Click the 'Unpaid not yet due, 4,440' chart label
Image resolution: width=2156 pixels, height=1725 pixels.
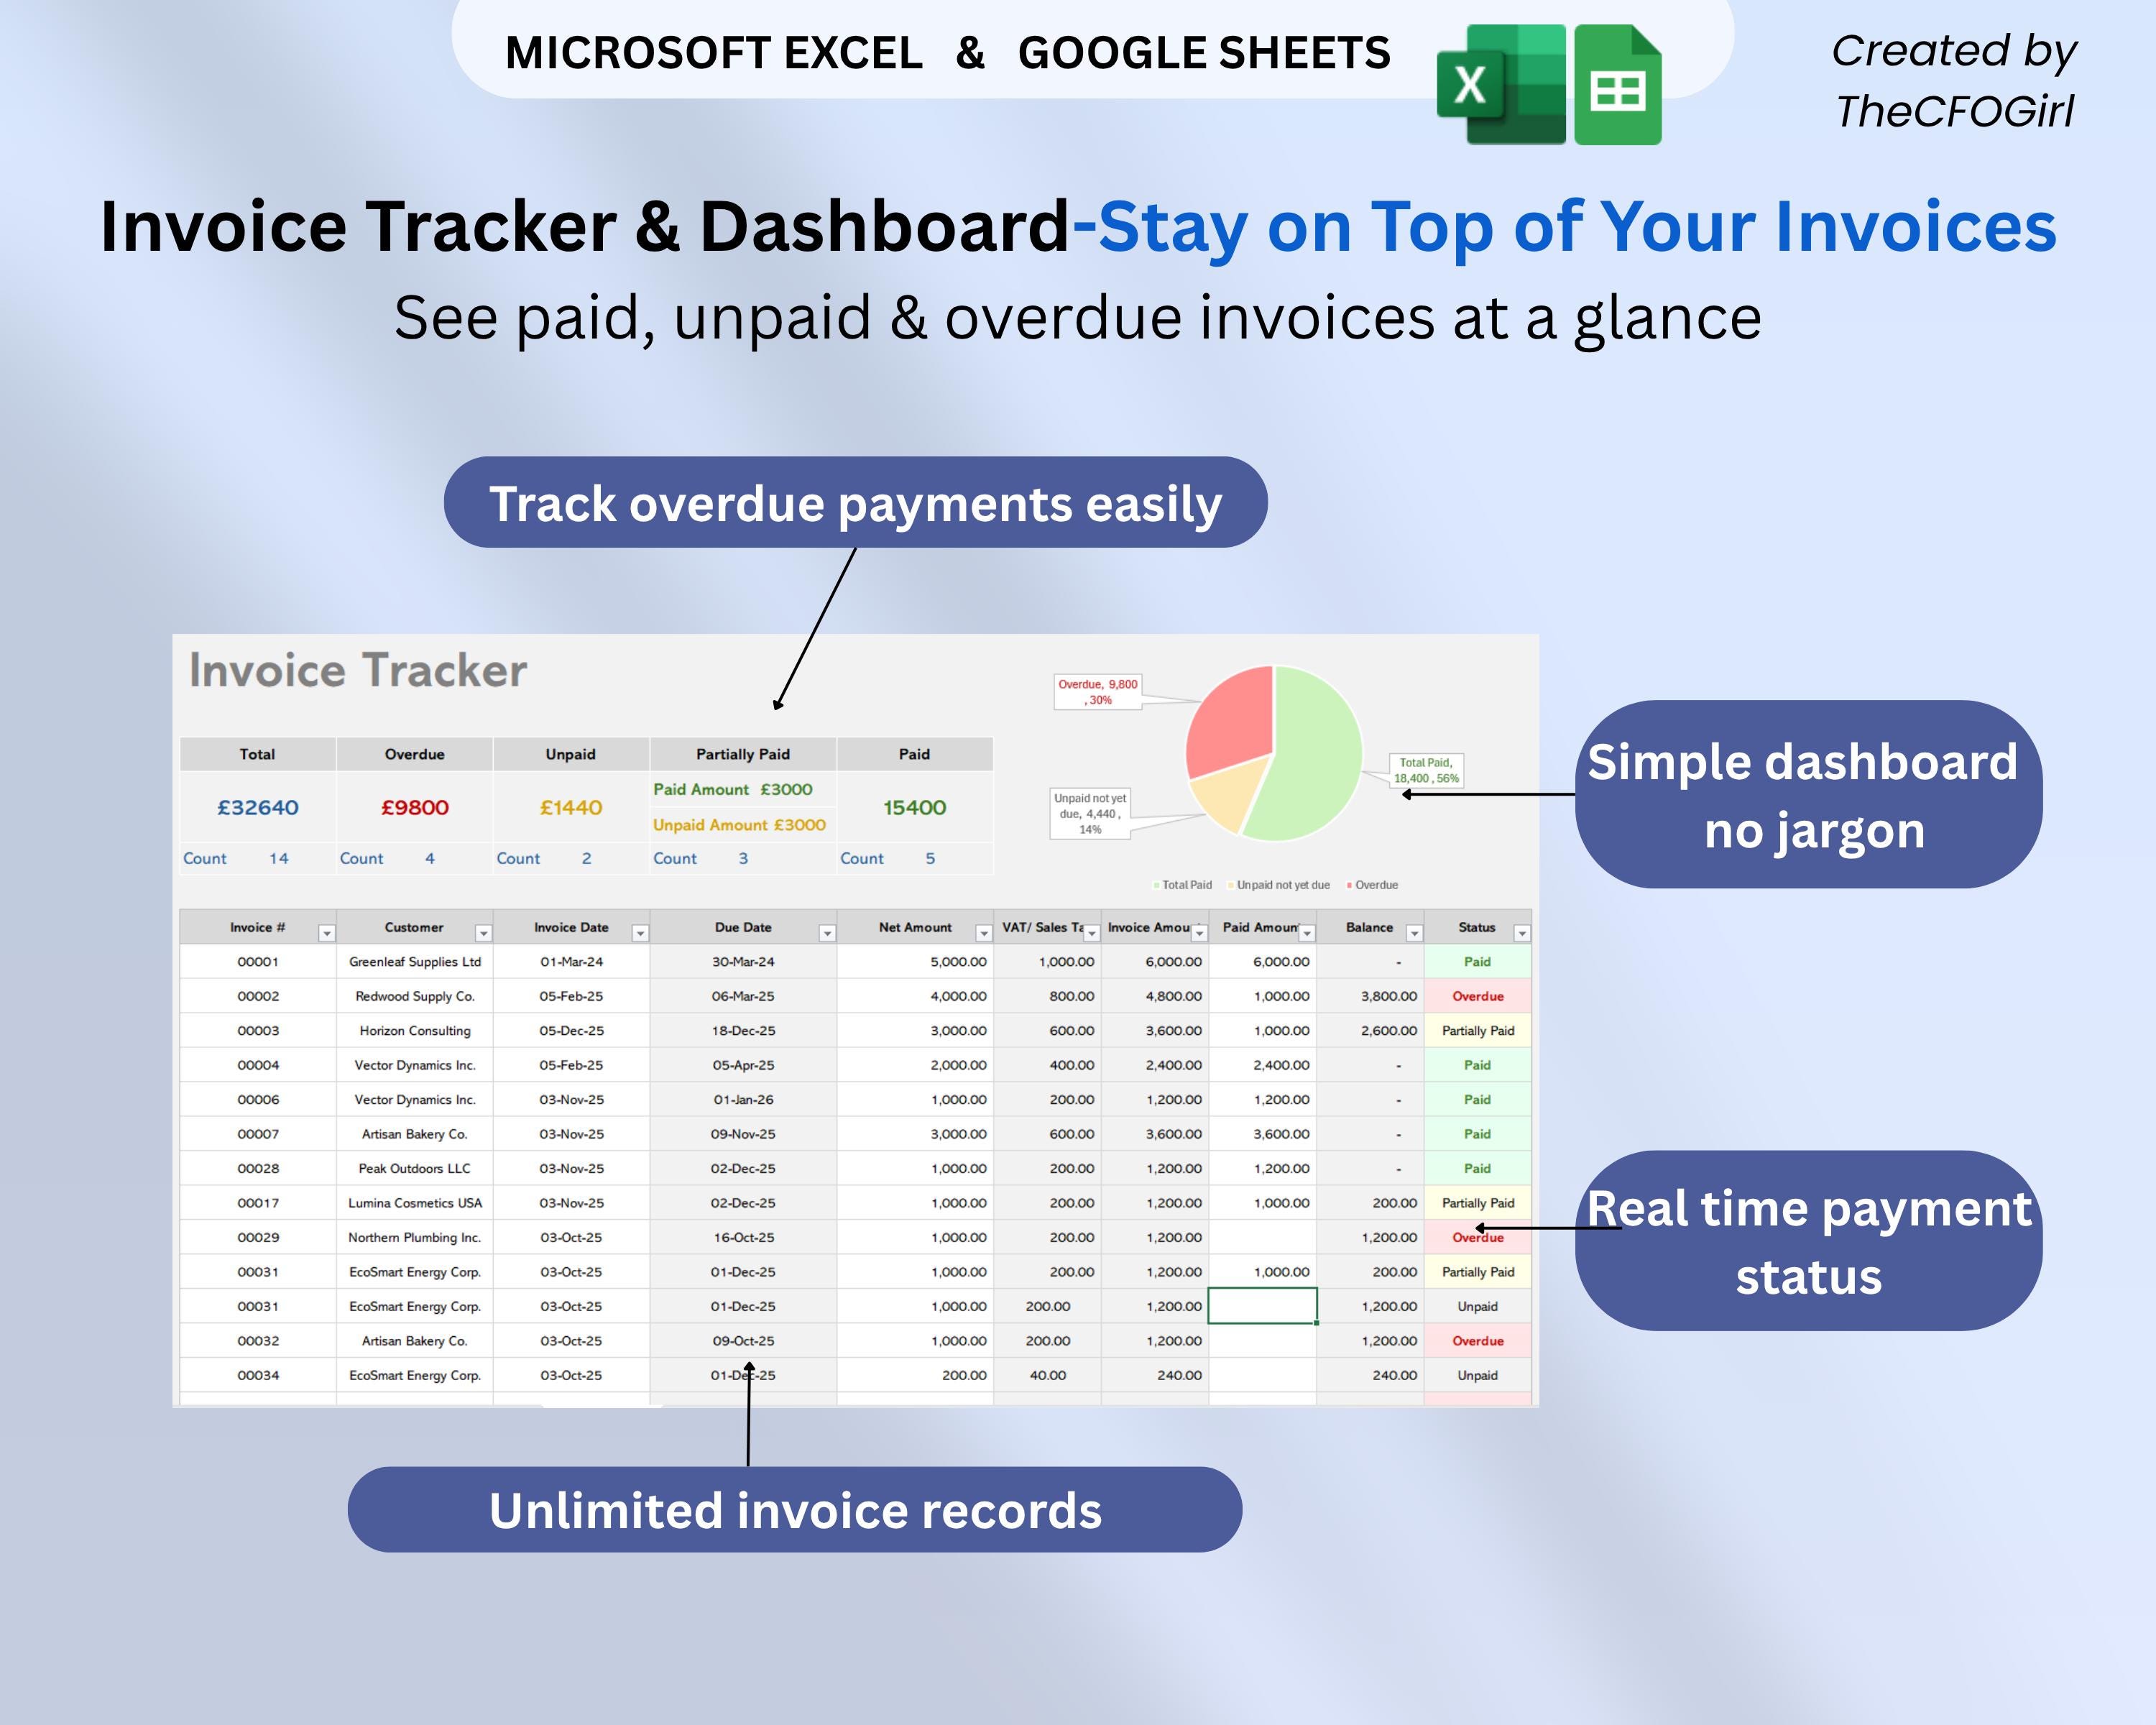1090,813
